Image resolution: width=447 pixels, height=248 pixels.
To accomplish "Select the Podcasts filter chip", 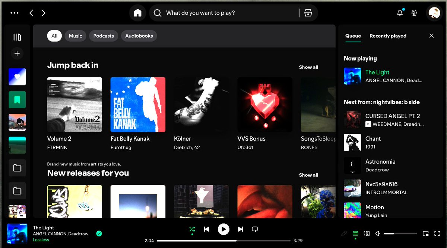I will (x=104, y=36).
